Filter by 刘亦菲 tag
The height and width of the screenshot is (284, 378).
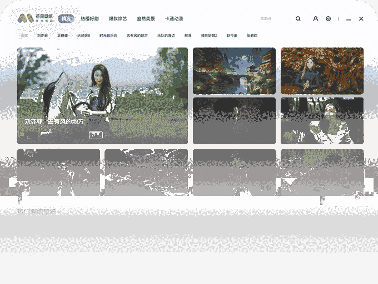42,36
